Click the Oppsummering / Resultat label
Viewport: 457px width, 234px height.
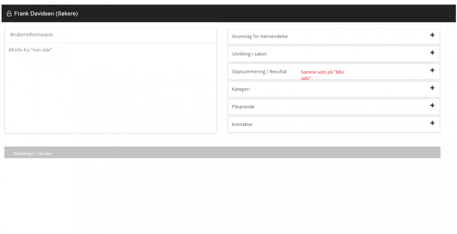click(x=259, y=72)
